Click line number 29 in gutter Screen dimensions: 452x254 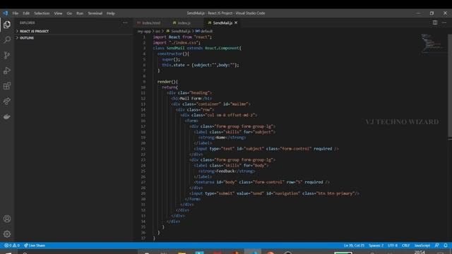coord(143,193)
